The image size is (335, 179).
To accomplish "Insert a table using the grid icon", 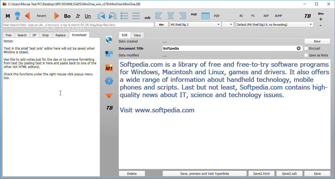I will (205, 16).
